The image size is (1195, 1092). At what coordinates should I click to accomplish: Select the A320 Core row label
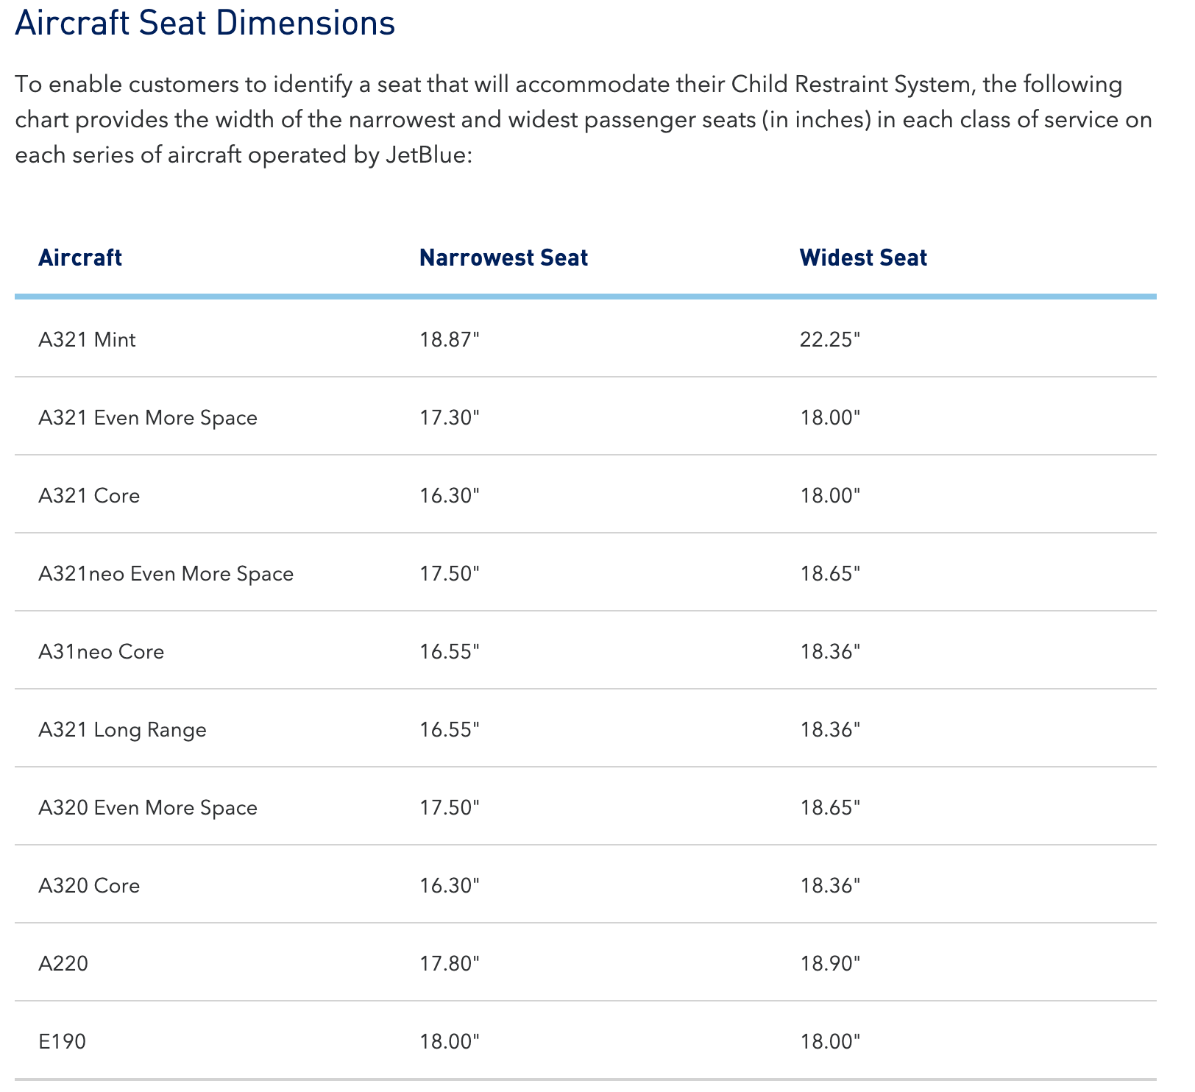click(89, 886)
